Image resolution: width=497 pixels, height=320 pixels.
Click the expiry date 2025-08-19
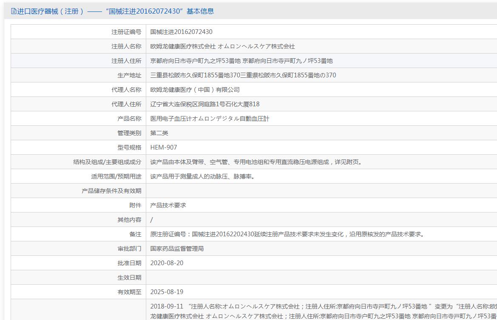click(167, 292)
